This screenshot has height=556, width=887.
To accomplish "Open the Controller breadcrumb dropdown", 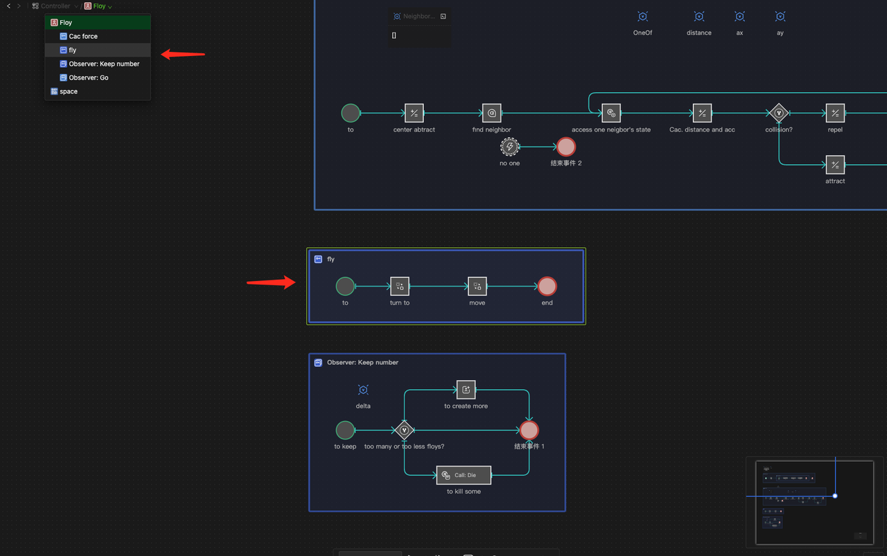I will click(55, 6).
